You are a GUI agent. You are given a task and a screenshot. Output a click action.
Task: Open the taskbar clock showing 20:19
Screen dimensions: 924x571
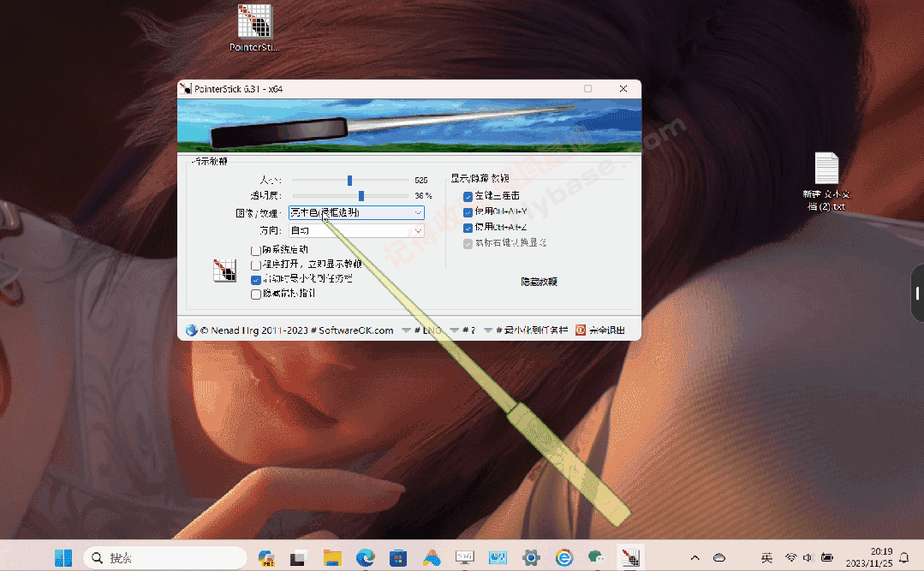(x=870, y=557)
